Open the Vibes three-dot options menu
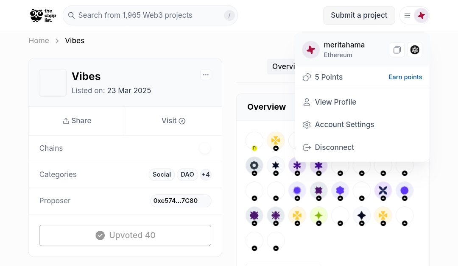The image size is (458, 266). click(206, 75)
